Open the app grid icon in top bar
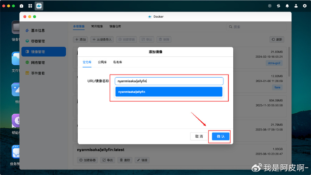311x175 pixels. pyautogui.click(x=30, y=6)
